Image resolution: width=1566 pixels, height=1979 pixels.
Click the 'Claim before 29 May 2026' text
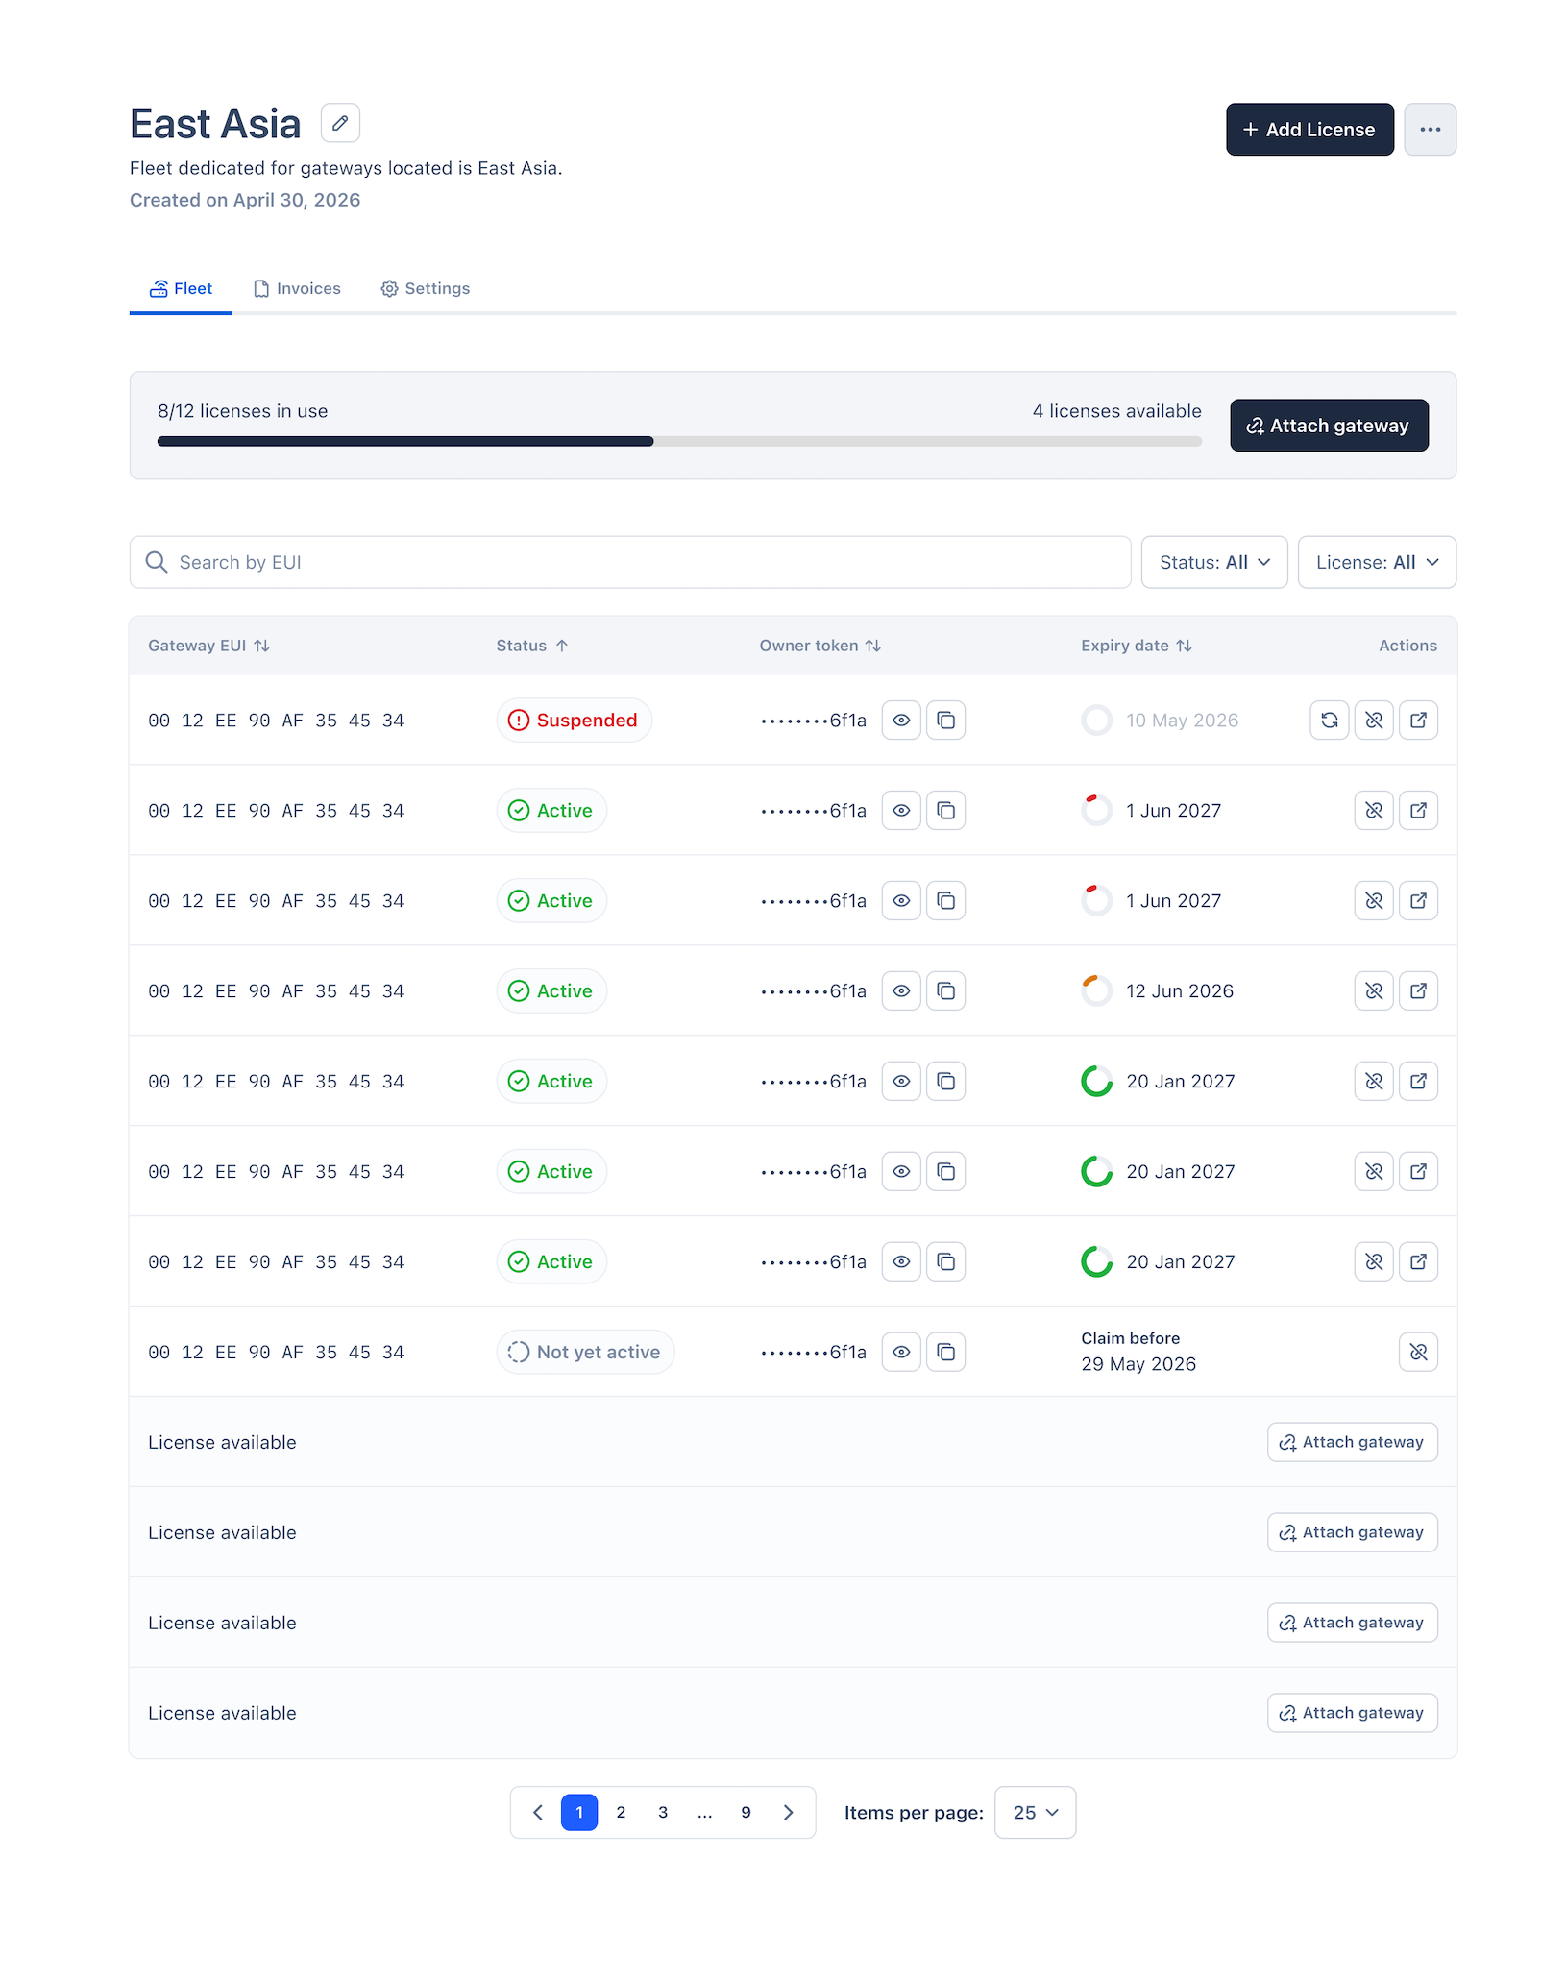point(1138,1352)
